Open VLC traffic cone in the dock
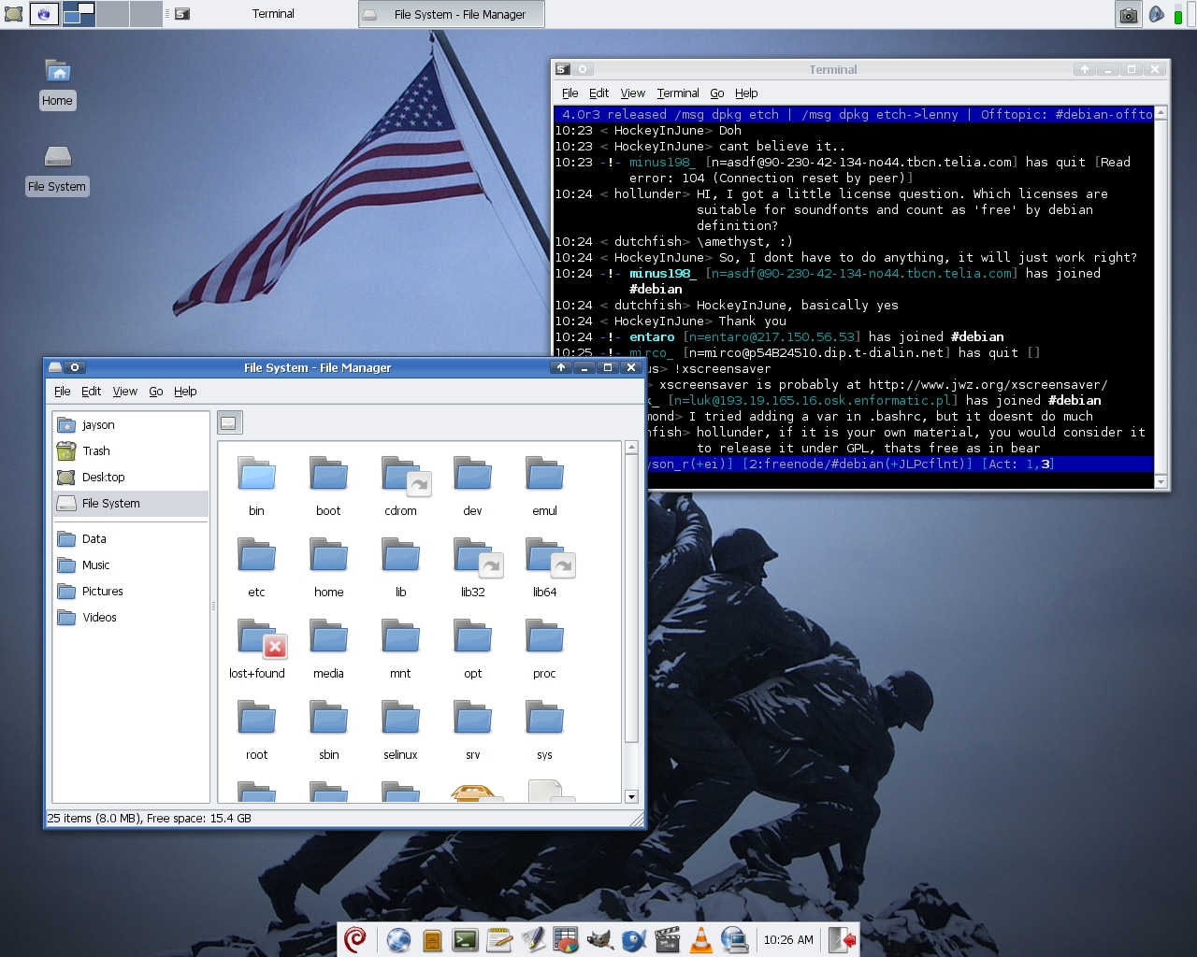The height and width of the screenshot is (957, 1197). tap(700, 939)
